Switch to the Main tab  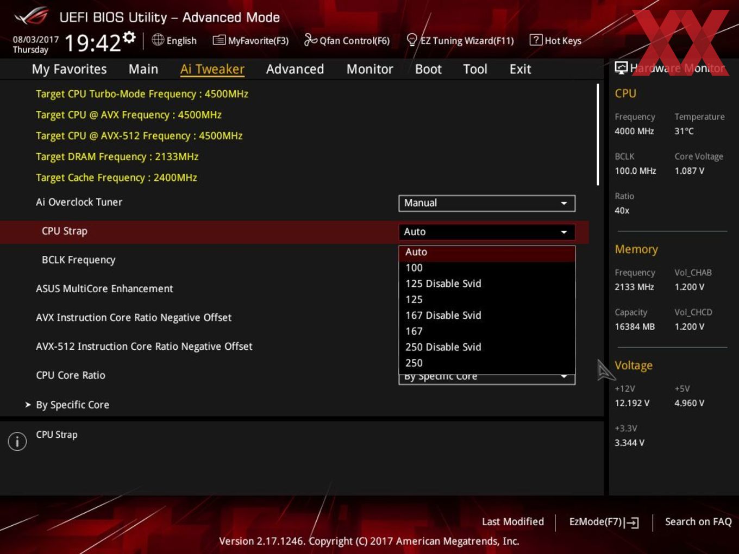click(x=143, y=69)
